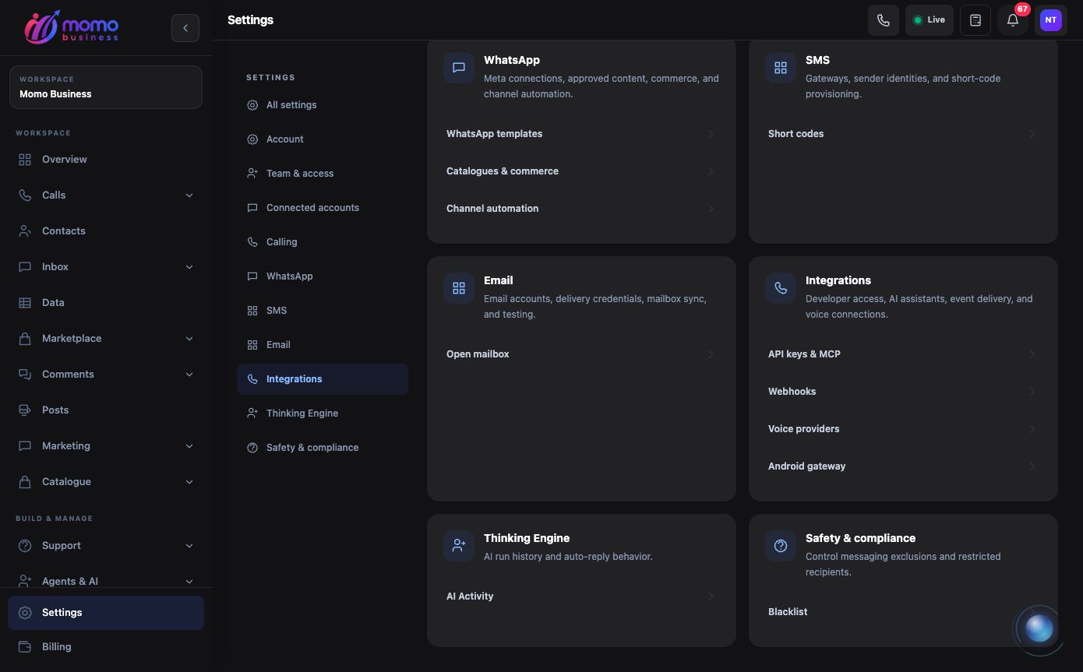Viewport: 1083px width, 672px height.
Task: Open the phone dialer icon in top bar
Action: click(x=884, y=20)
